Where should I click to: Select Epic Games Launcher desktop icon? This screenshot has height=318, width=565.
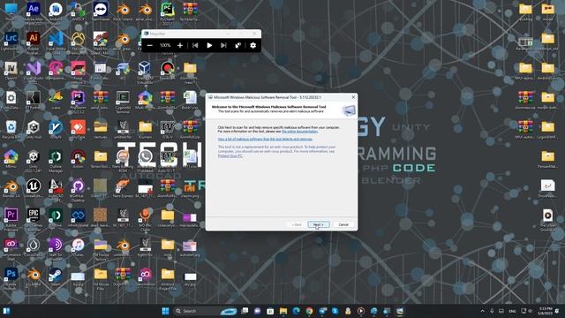tap(34, 218)
